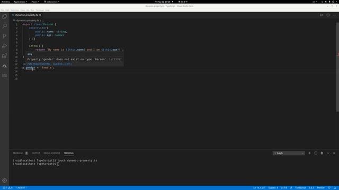Viewport: 339px width, 190px height.
Task: Switch to the Debug Console tab
Action: (x=52, y=153)
